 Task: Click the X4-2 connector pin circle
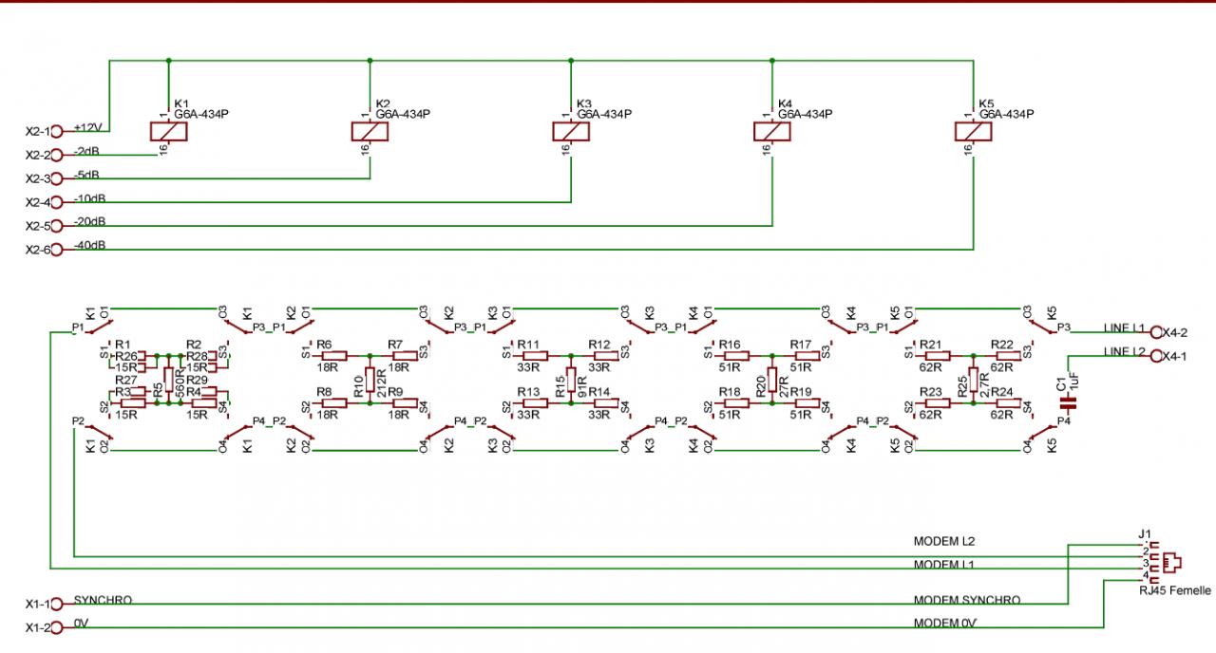[1156, 332]
